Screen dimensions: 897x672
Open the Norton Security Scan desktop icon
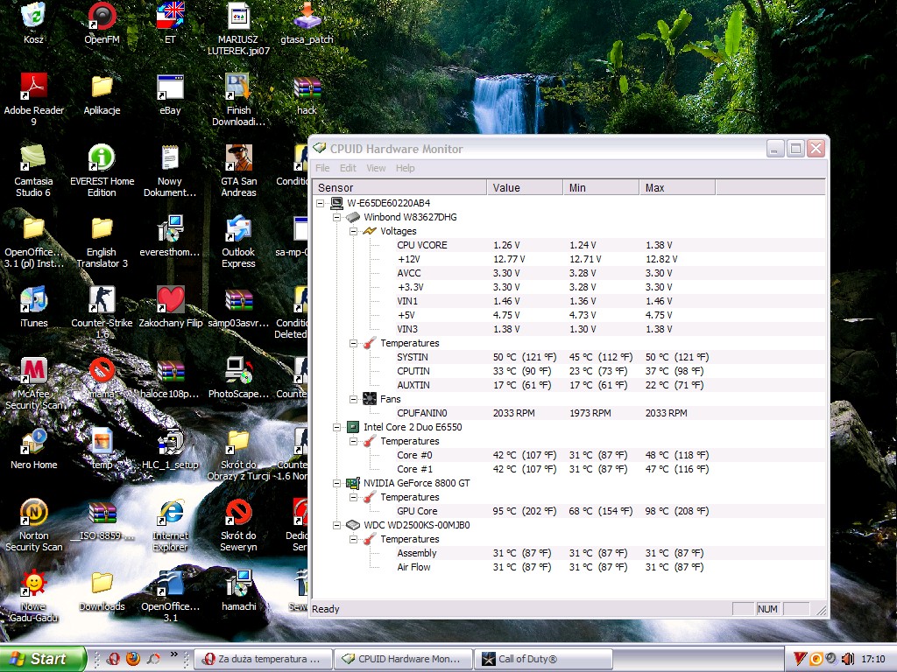click(33, 513)
